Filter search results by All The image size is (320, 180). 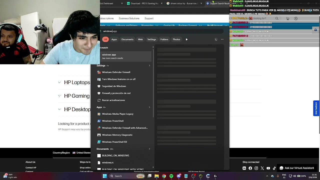click(x=105, y=39)
